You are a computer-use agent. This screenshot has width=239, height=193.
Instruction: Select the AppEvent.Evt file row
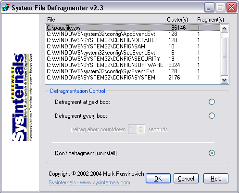click(133, 34)
